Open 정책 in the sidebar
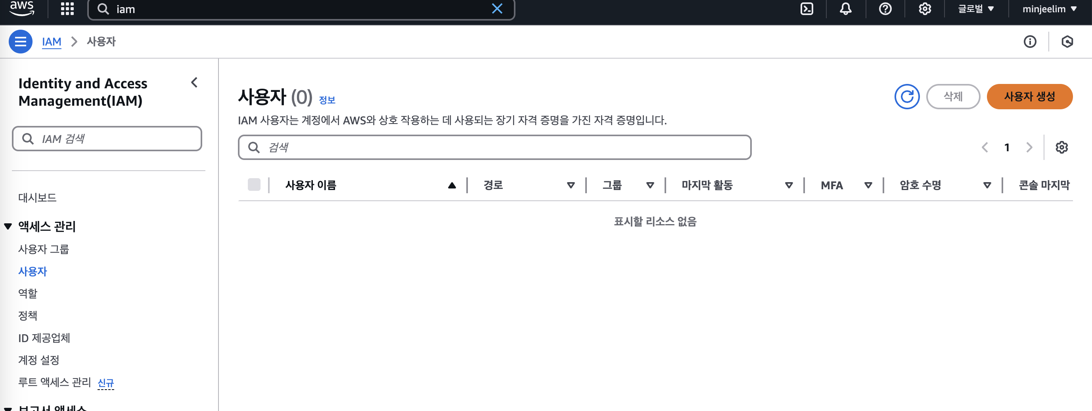The image size is (1092, 411). point(27,316)
